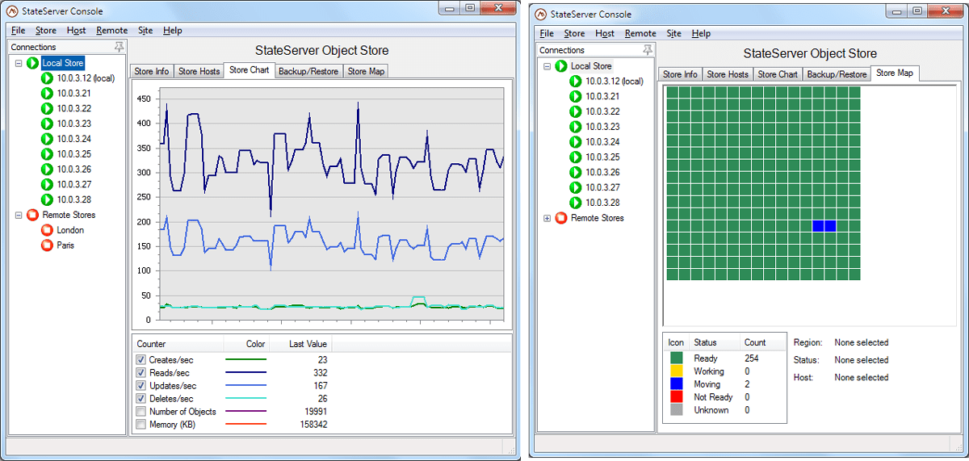This screenshot has height=461, width=969.
Task: Expand Remote Stores tree node in right window
Action: pyautogui.click(x=547, y=218)
